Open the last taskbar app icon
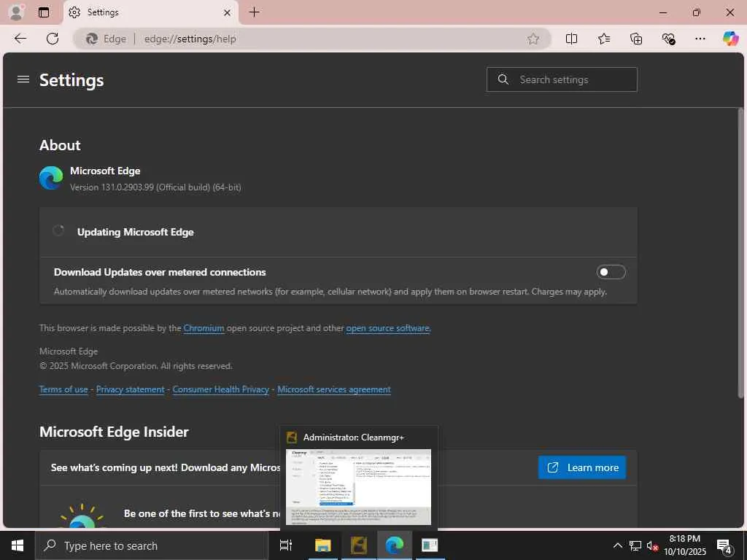This screenshot has width=747, height=560. point(430,545)
